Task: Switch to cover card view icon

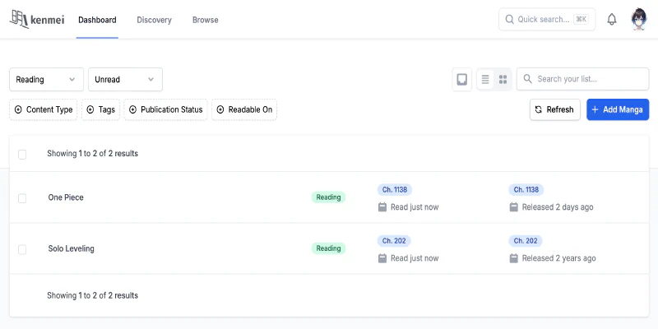Action: pos(462,80)
